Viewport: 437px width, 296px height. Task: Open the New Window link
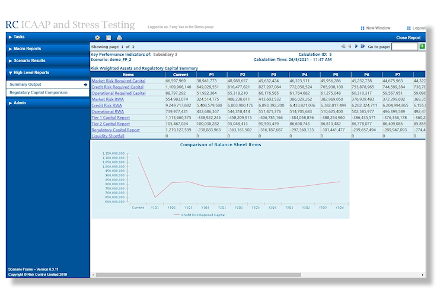(378, 28)
